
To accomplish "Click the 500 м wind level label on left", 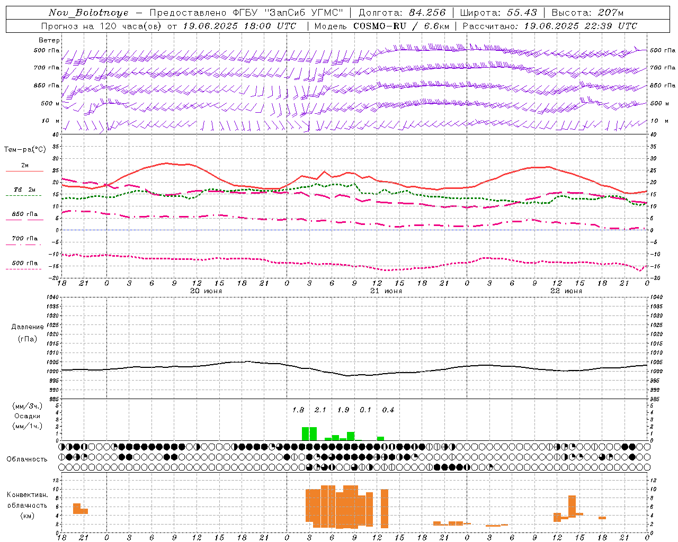I will click(x=51, y=103).
